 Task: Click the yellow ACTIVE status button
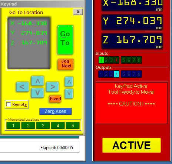[132, 145]
